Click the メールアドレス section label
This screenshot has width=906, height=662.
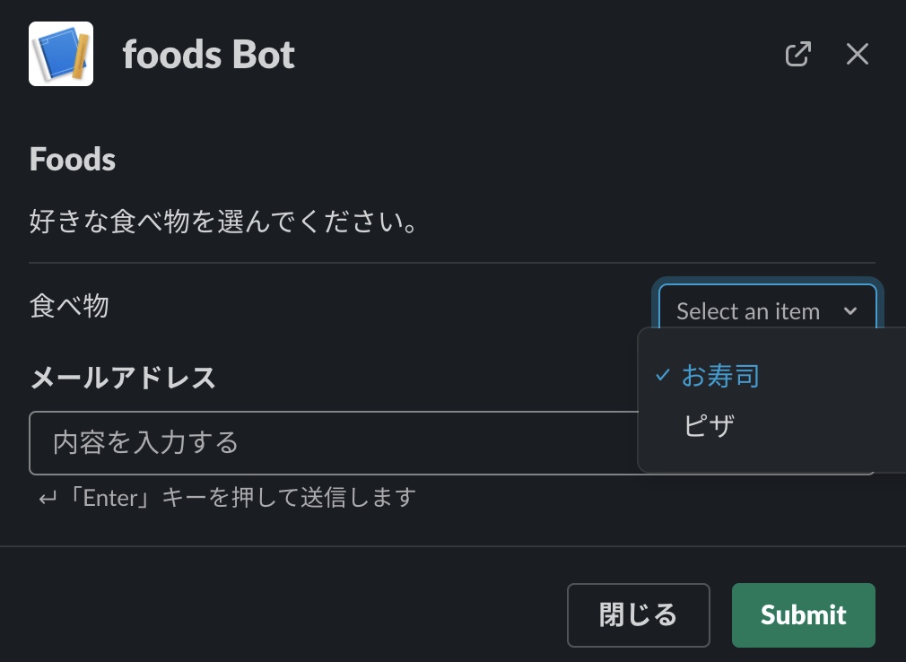coord(123,379)
